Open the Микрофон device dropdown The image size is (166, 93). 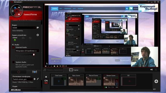click(x=27, y=51)
